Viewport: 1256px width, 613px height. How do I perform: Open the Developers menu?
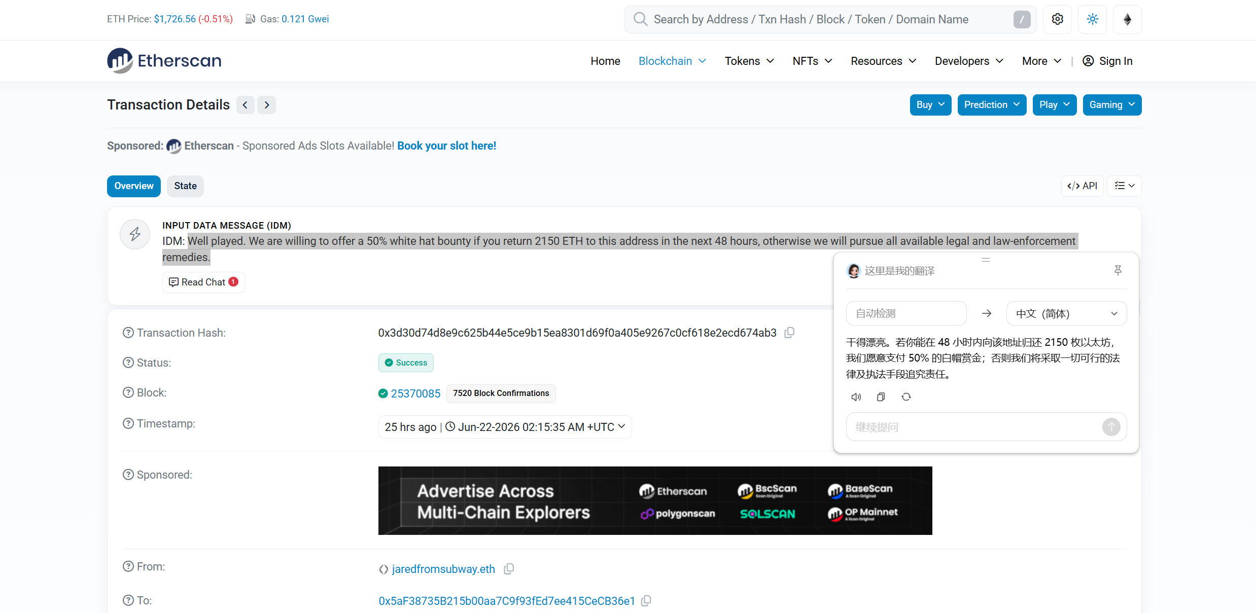pyautogui.click(x=969, y=61)
